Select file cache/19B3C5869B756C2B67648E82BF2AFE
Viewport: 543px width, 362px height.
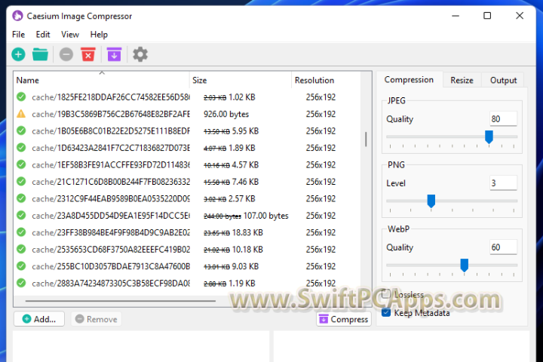110,114
